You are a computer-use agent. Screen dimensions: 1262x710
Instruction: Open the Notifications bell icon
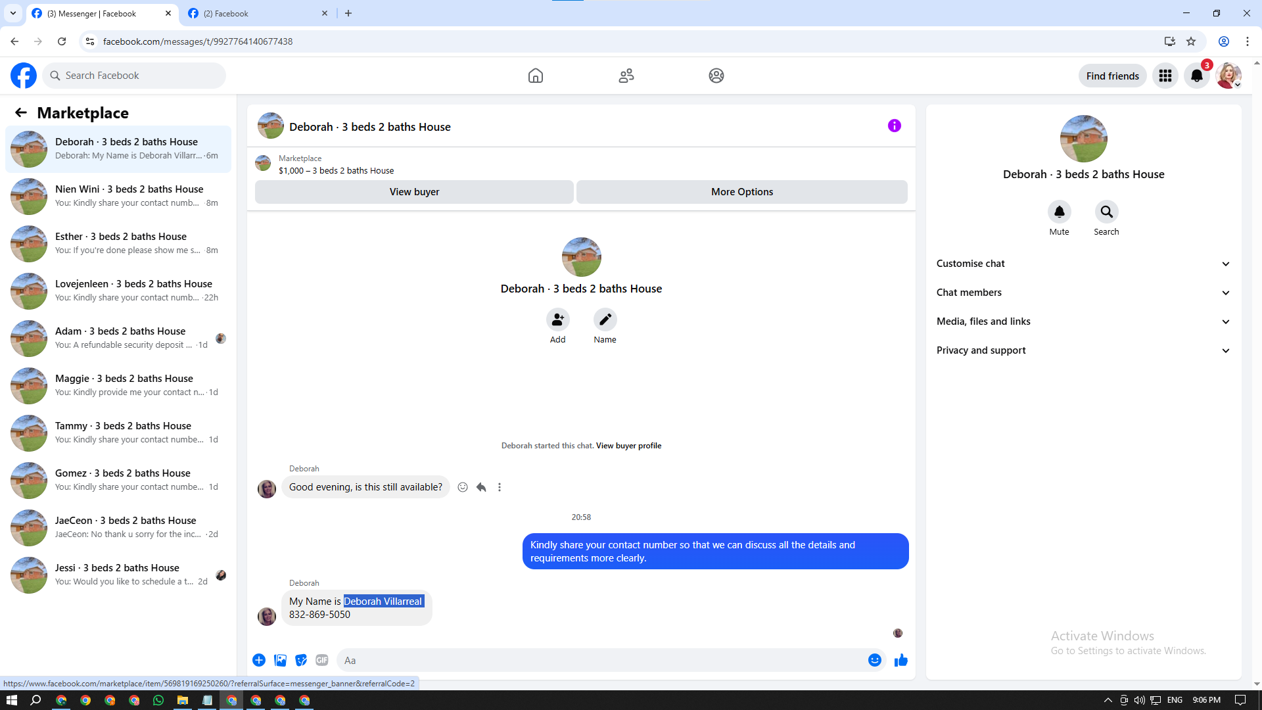tap(1197, 76)
